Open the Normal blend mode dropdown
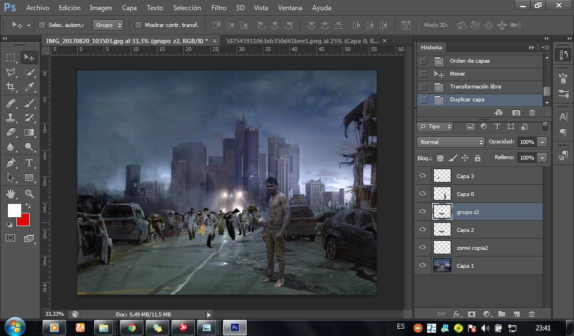The image size is (574, 336). click(451, 142)
